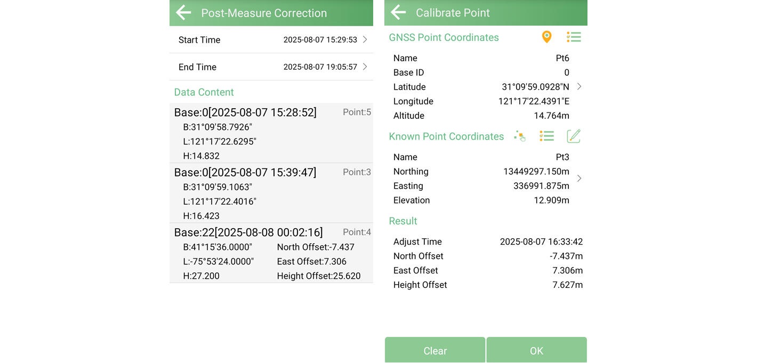This screenshot has width=757, height=363.
Task: Confirm calibration with OK button
Action: [536, 350]
